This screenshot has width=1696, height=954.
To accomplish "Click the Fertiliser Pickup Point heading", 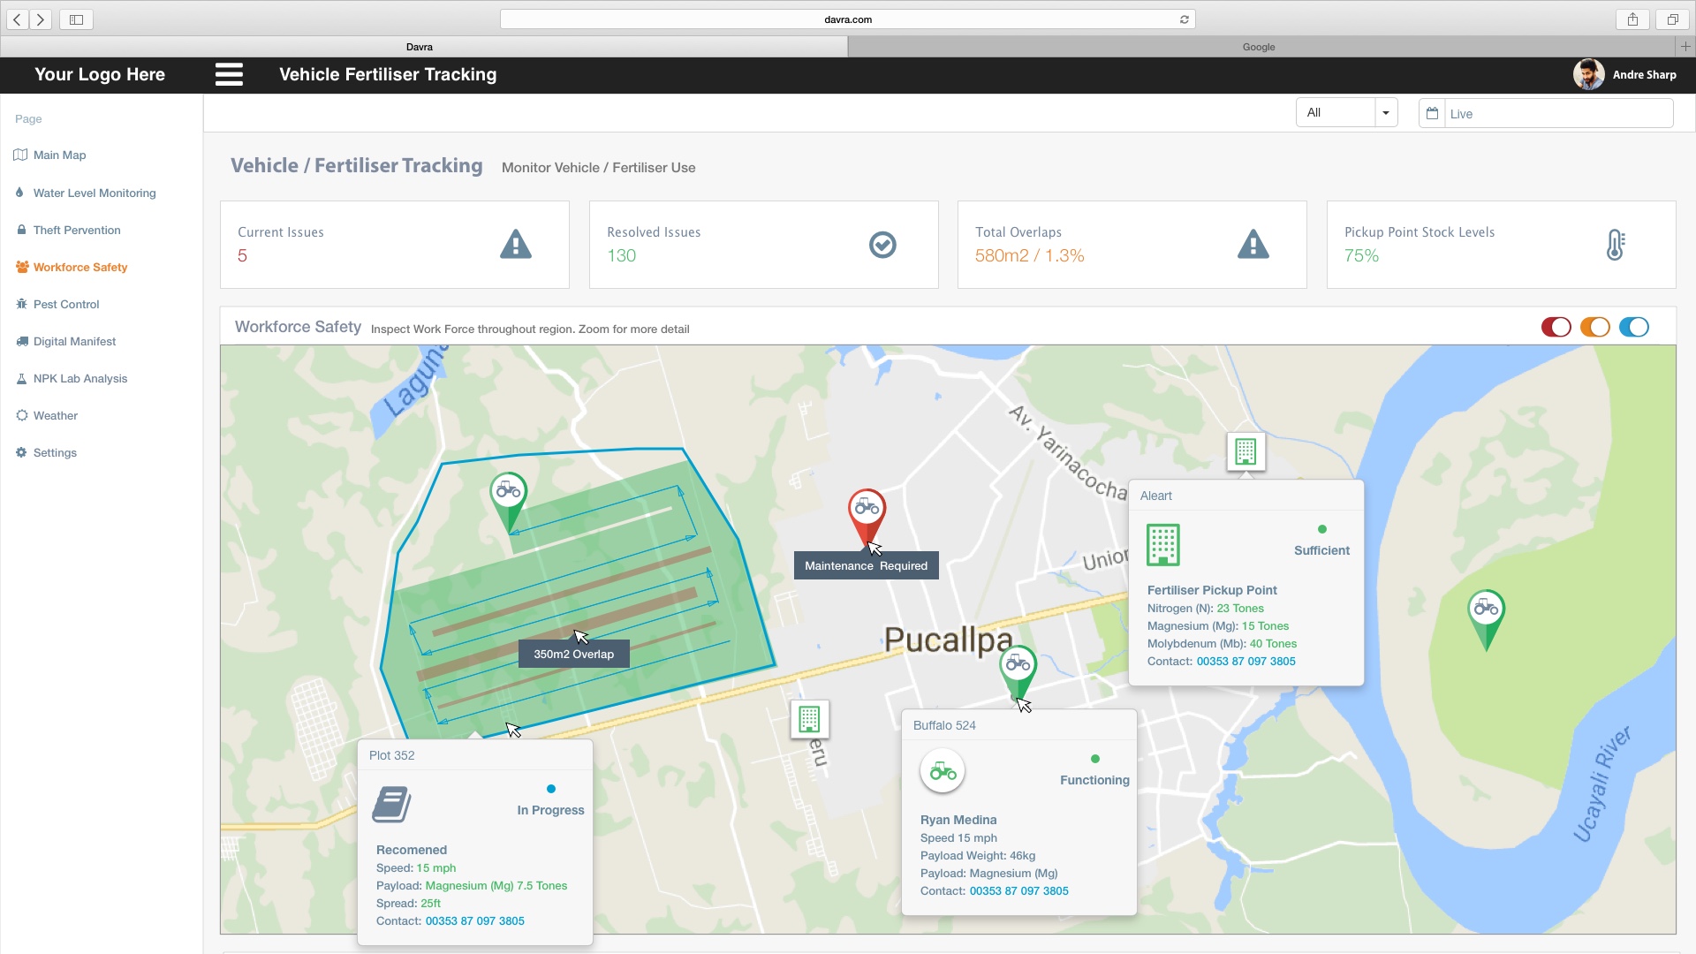I will (x=1212, y=591).
